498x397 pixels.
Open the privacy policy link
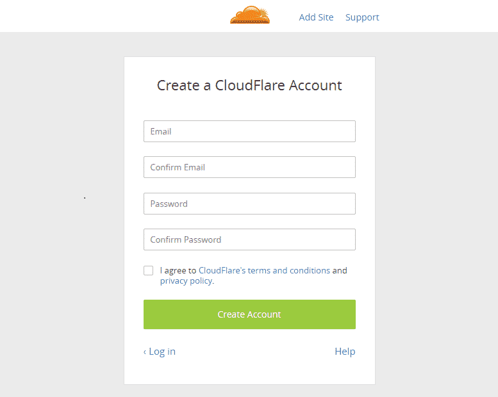(x=186, y=281)
